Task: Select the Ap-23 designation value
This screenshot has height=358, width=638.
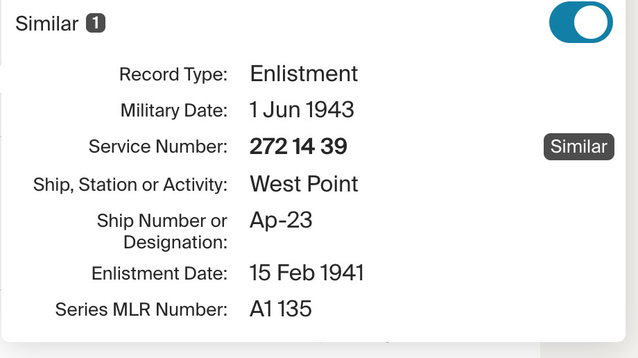Action: 281,221
